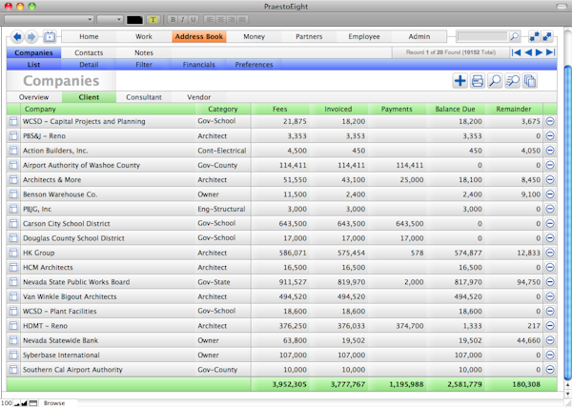572x407 pixels.
Task: Click into the search input field
Action: click(x=482, y=36)
